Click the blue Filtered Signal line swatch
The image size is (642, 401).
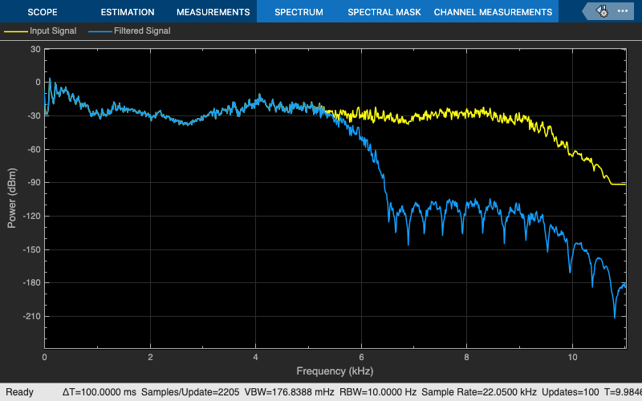click(100, 31)
